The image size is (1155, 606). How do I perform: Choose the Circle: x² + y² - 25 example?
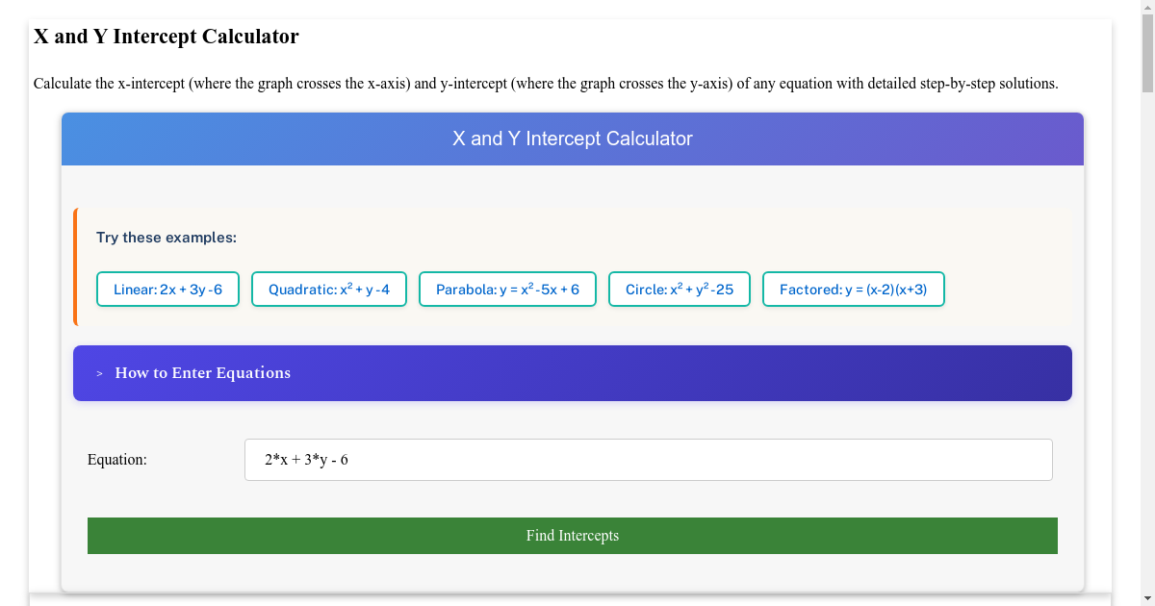point(679,289)
